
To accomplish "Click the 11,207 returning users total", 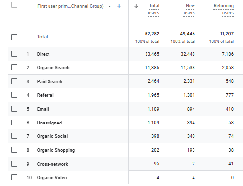I will pyautogui.click(x=227, y=34).
